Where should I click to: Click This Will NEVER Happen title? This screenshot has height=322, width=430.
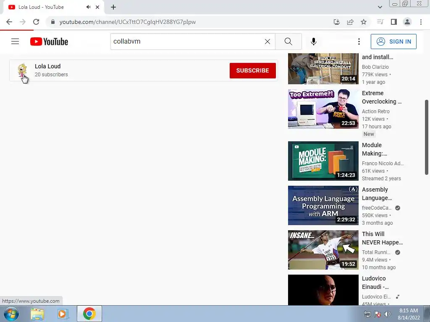pos(382,238)
